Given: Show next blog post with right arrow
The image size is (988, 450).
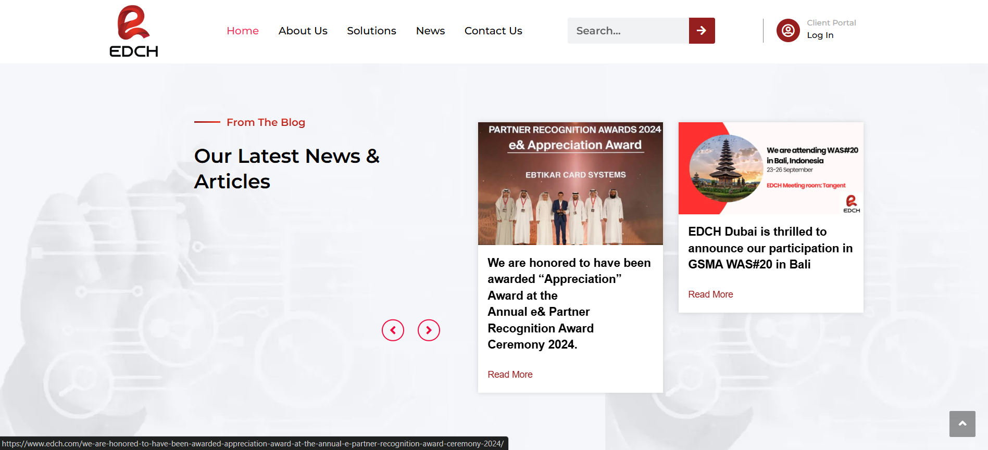Looking at the screenshot, I should (429, 330).
